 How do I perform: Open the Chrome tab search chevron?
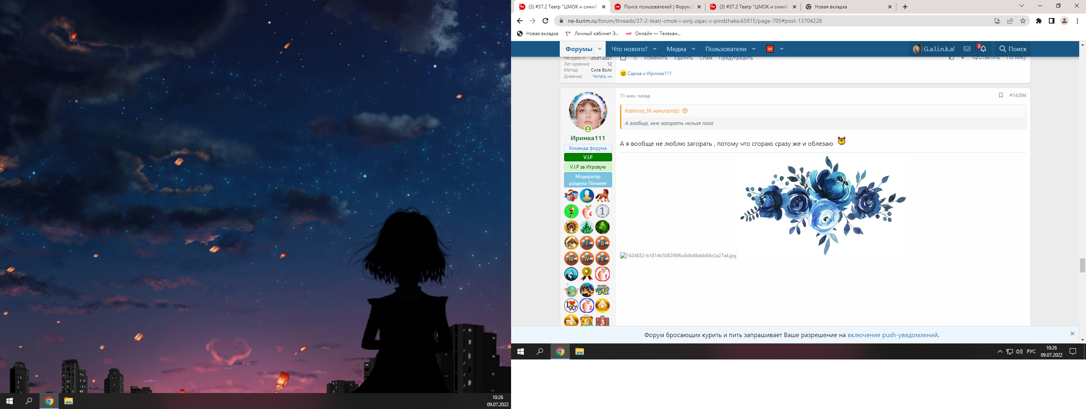(x=1021, y=6)
